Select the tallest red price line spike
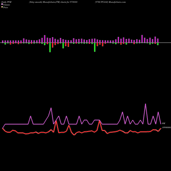The image size is (171, 171). [56, 121]
